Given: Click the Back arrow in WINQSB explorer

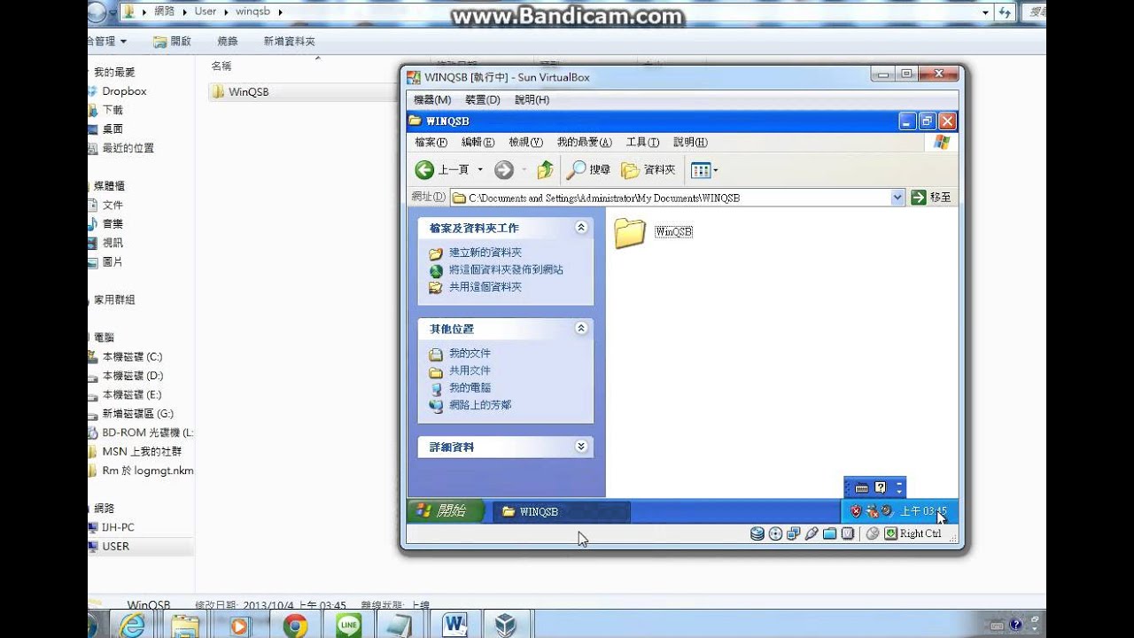Looking at the screenshot, I should pyautogui.click(x=424, y=169).
